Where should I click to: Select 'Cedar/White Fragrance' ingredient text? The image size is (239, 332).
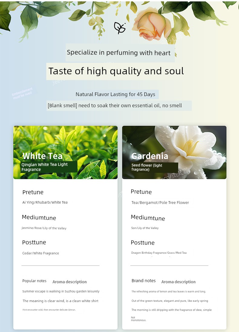(41, 253)
